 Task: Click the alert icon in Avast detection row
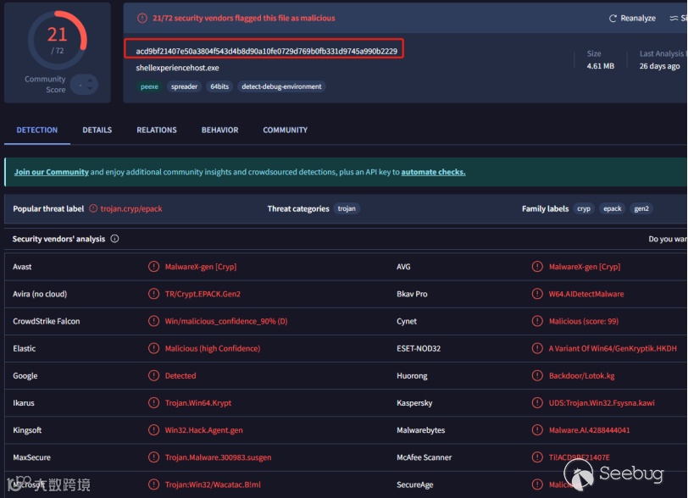coord(153,266)
